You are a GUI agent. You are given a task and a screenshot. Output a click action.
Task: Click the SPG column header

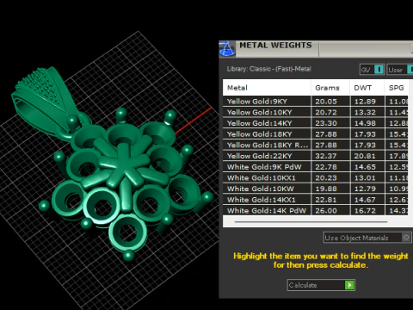tap(397, 88)
